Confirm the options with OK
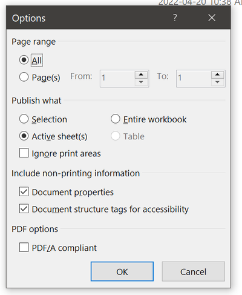Screen dimensions: 242x295 click(x=122, y=271)
